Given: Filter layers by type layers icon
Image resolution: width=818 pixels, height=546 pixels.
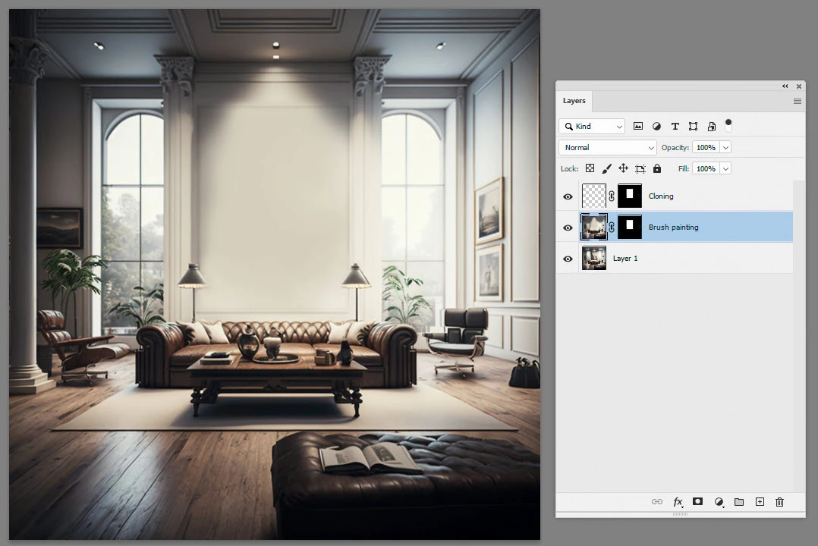Looking at the screenshot, I should (x=675, y=126).
